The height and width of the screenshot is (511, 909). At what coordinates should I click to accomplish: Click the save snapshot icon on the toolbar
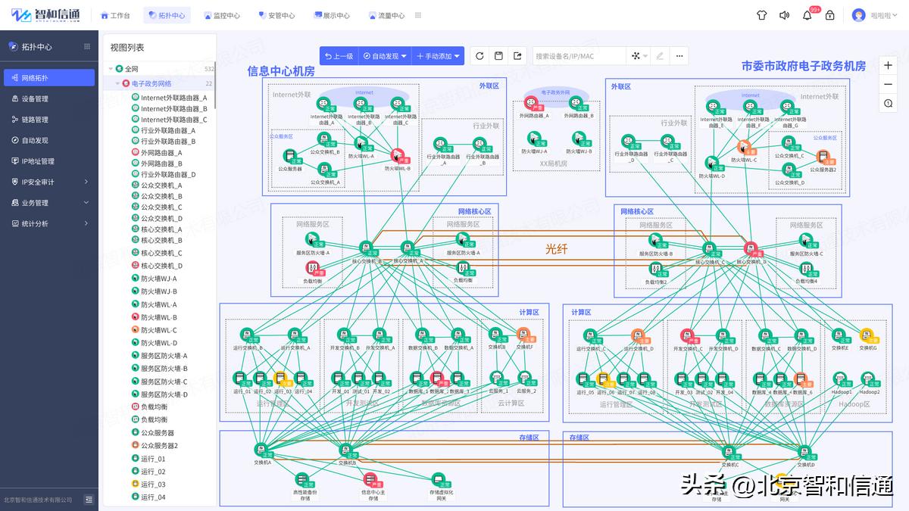(x=498, y=55)
